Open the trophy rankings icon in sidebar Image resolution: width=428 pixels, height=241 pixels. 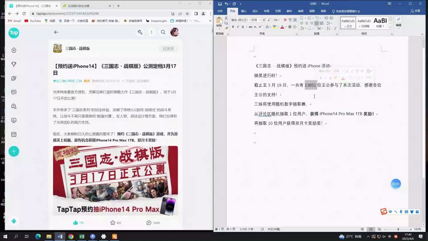14,64
